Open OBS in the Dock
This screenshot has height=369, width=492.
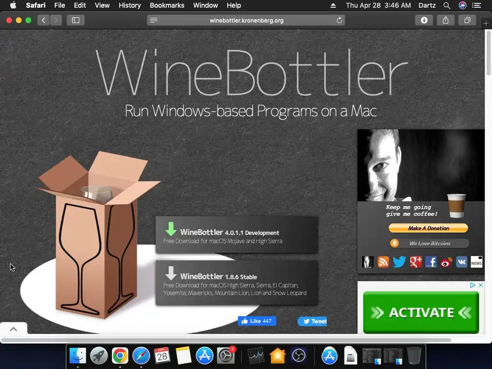298,356
